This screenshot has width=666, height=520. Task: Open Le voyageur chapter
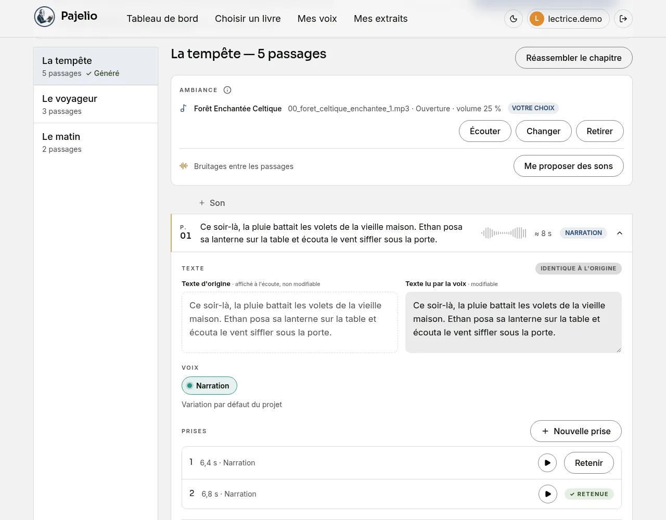coord(96,104)
